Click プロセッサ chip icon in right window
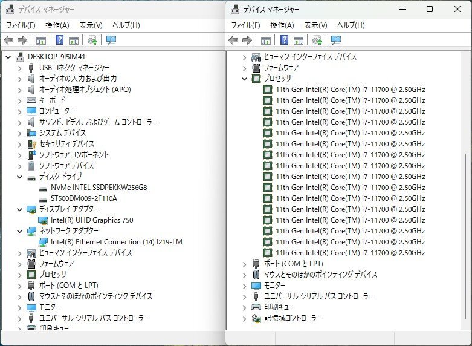The image size is (472, 346). (256, 79)
